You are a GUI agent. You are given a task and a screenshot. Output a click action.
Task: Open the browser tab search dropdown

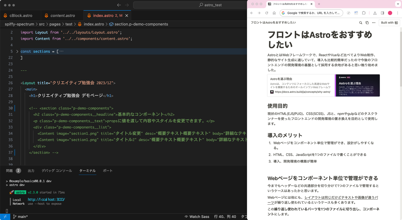coord(398,4)
